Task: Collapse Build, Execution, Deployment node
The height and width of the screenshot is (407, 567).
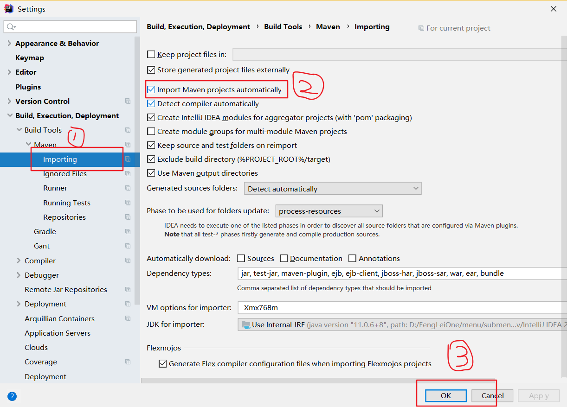Action: (9, 116)
